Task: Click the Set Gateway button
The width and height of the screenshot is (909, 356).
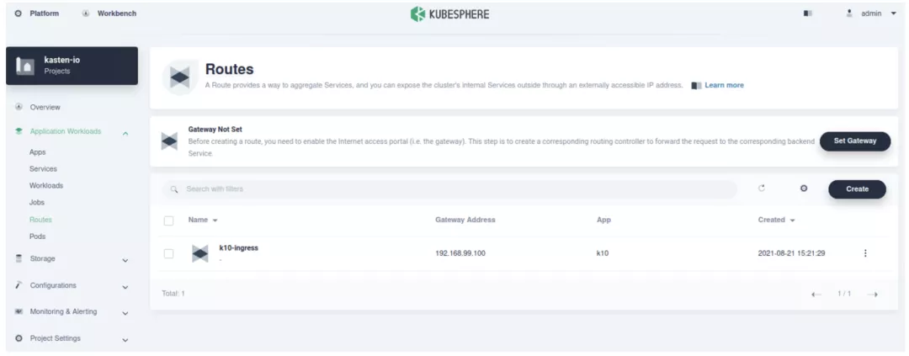Action: 854,141
